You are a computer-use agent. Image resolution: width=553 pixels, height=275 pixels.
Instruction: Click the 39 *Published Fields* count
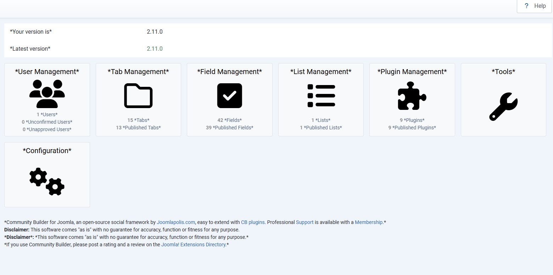229,128
